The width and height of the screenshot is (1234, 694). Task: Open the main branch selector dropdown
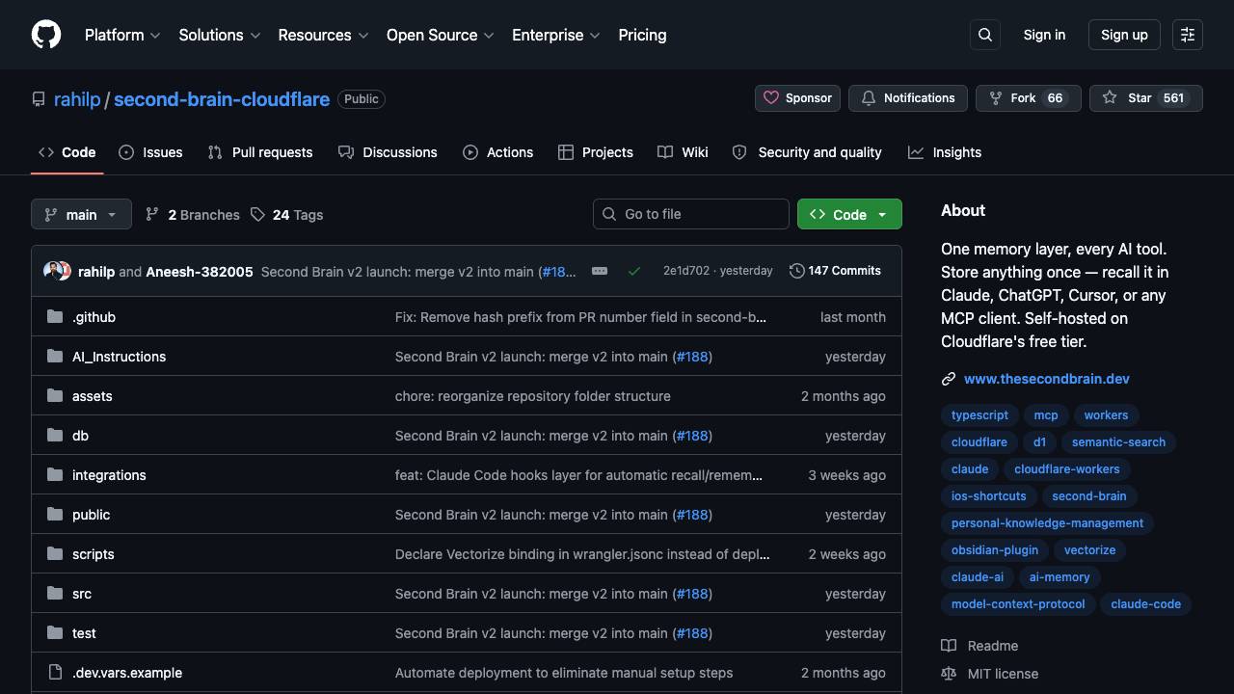point(81,214)
